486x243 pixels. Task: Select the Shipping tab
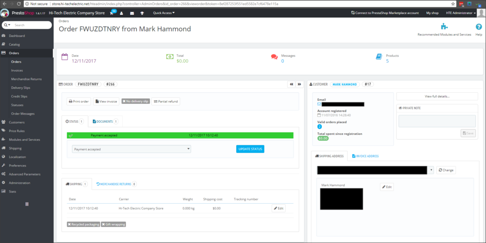(76, 184)
